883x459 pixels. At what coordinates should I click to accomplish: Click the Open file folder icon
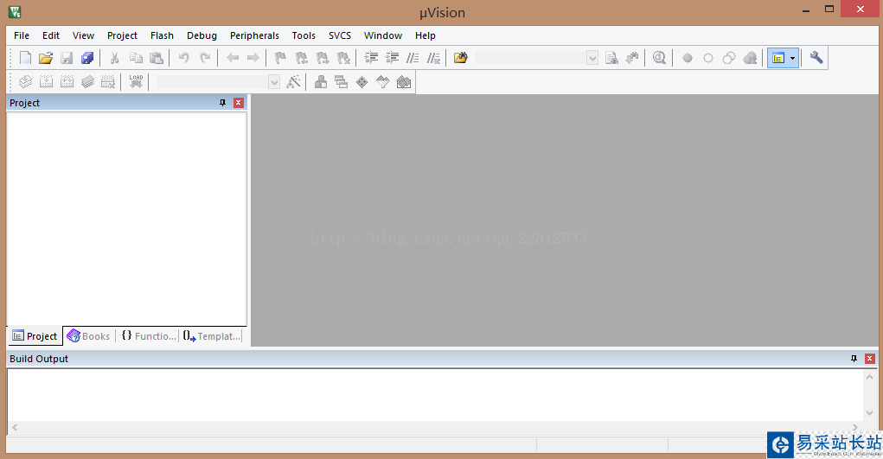[46, 57]
